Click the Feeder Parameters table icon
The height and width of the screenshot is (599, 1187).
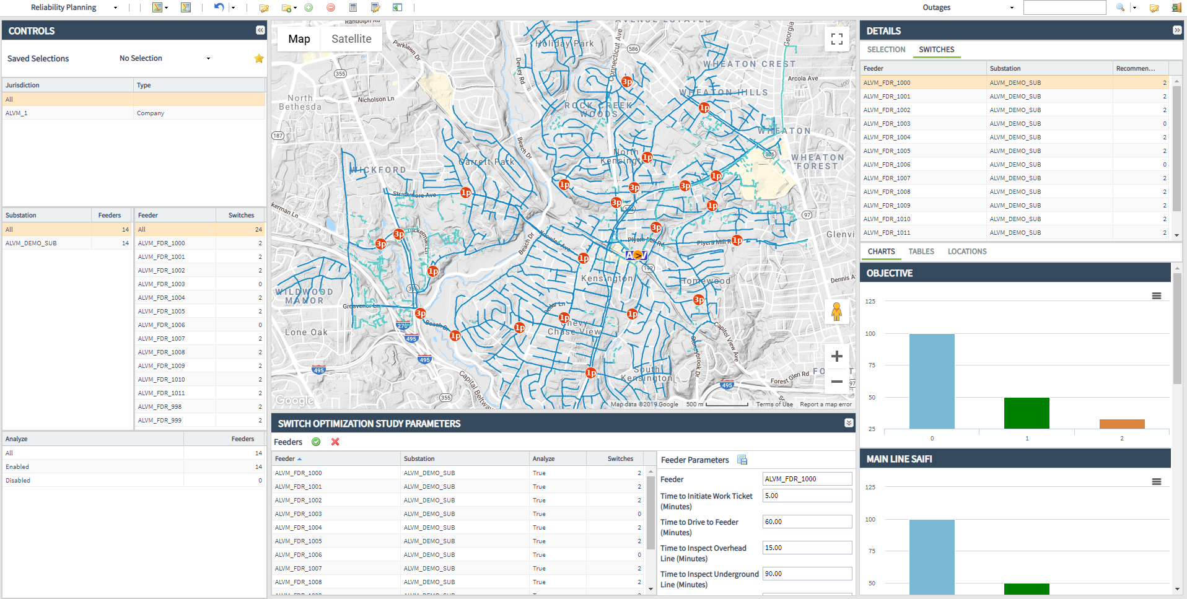[x=742, y=460]
